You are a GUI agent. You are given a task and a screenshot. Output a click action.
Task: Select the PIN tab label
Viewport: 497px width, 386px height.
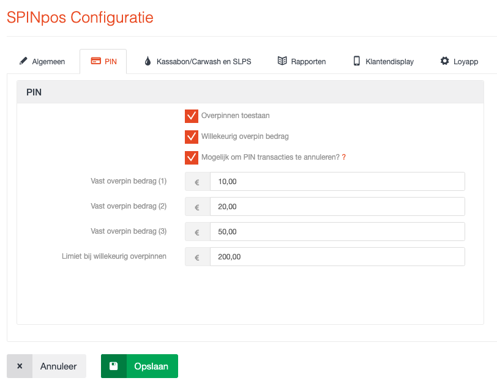pyautogui.click(x=111, y=62)
